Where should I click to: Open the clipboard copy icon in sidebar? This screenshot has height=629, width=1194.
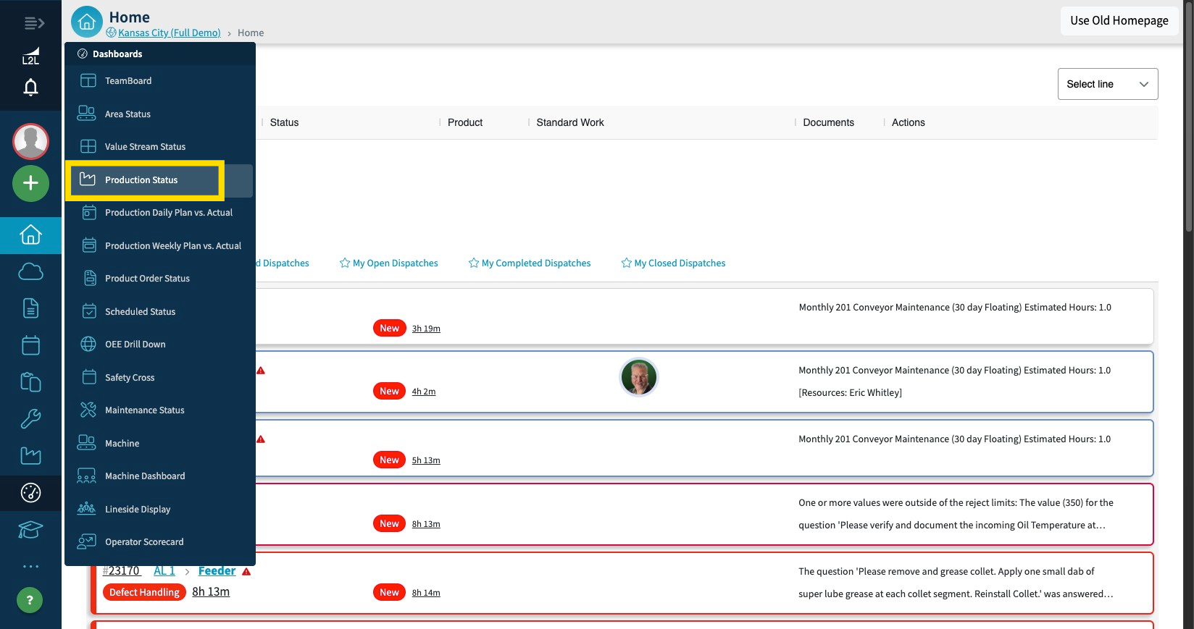click(x=30, y=381)
